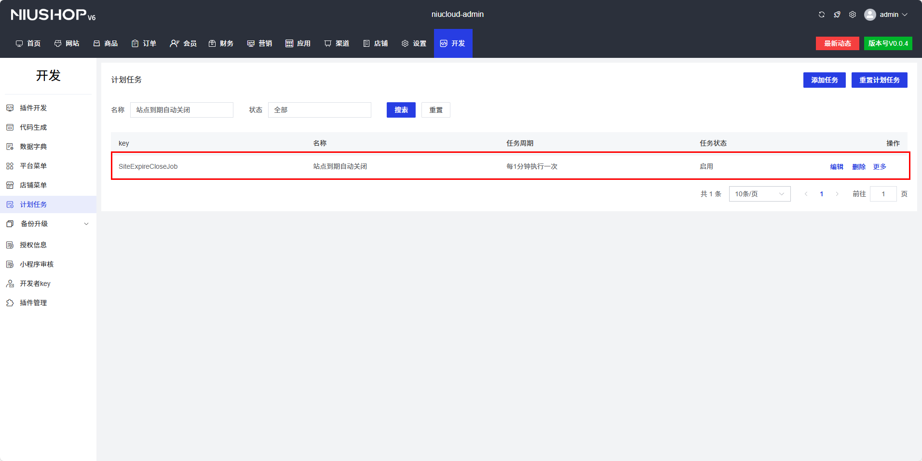Image resolution: width=922 pixels, height=461 pixels.
Task: Open 插件开发 in the sidebar
Action: coord(33,108)
